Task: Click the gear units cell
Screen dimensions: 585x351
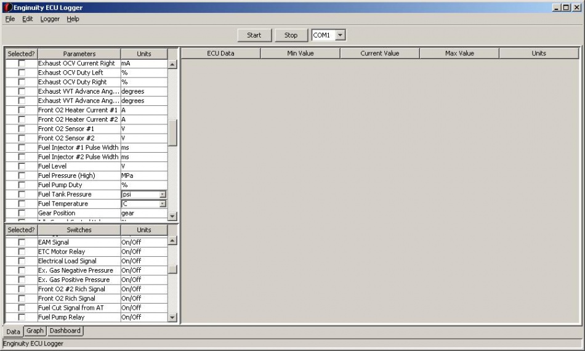Action: pyautogui.click(x=144, y=213)
